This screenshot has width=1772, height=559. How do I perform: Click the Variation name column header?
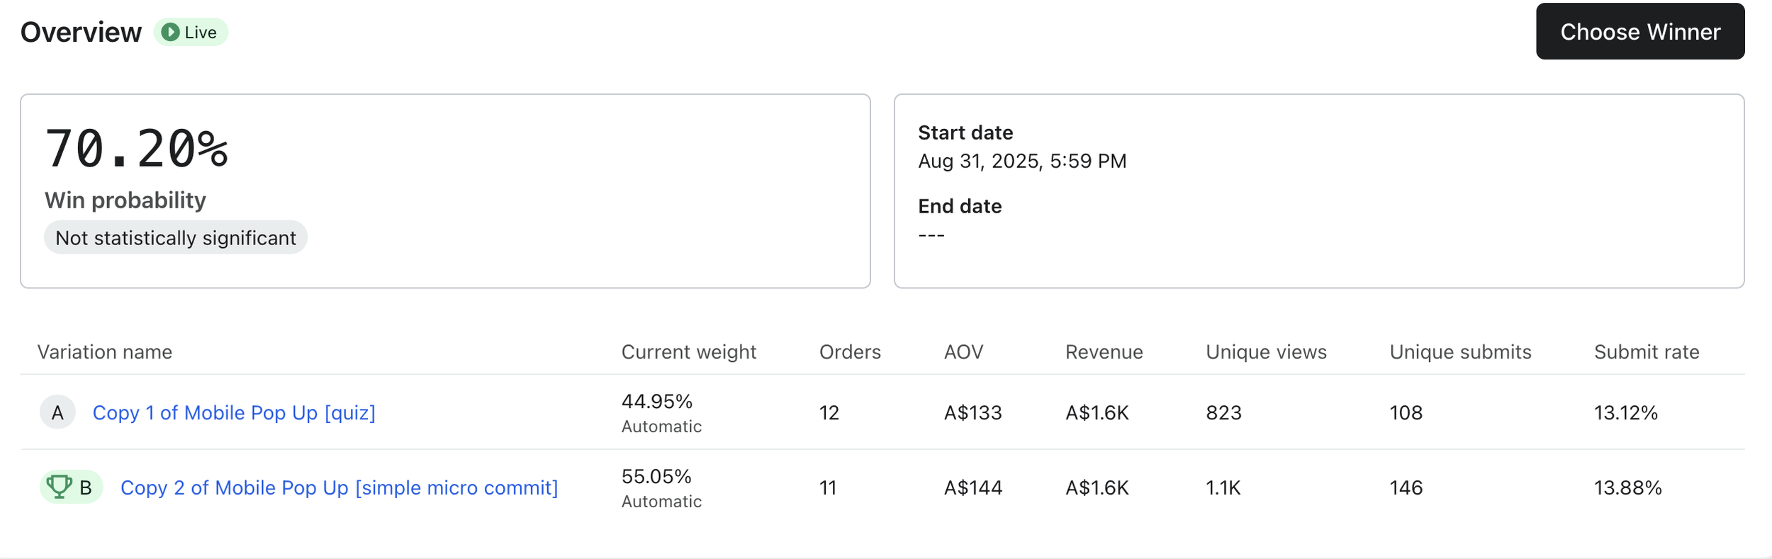(x=105, y=352)
